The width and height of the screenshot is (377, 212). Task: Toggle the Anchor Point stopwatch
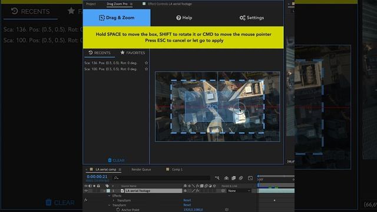(x=118, y=210)
